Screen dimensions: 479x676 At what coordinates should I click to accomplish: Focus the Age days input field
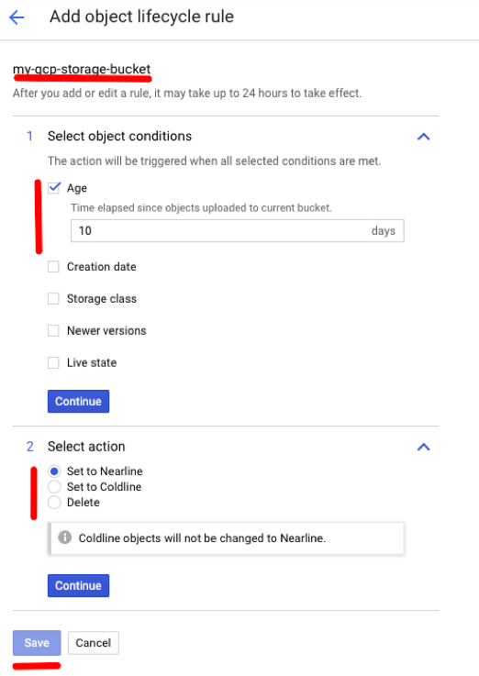(x=237, y=230)
